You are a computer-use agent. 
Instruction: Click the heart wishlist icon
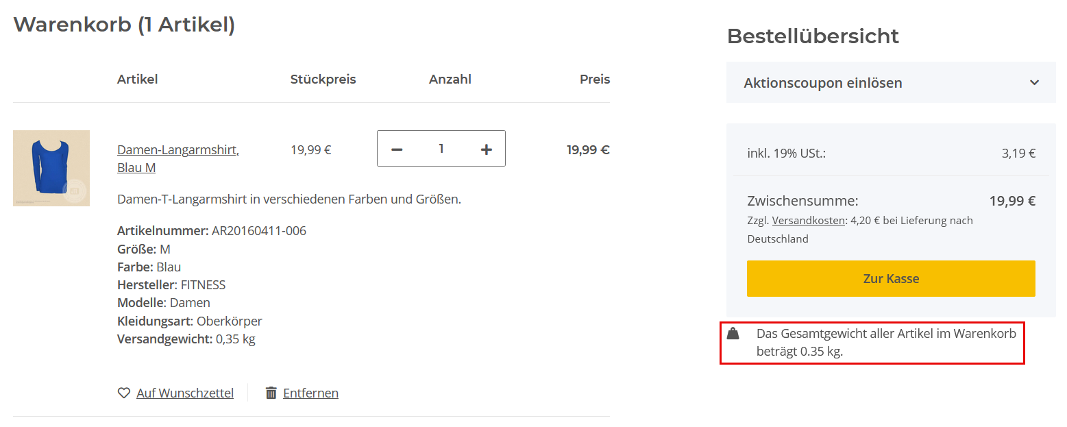pyautogui.click(x=124, y=393)
